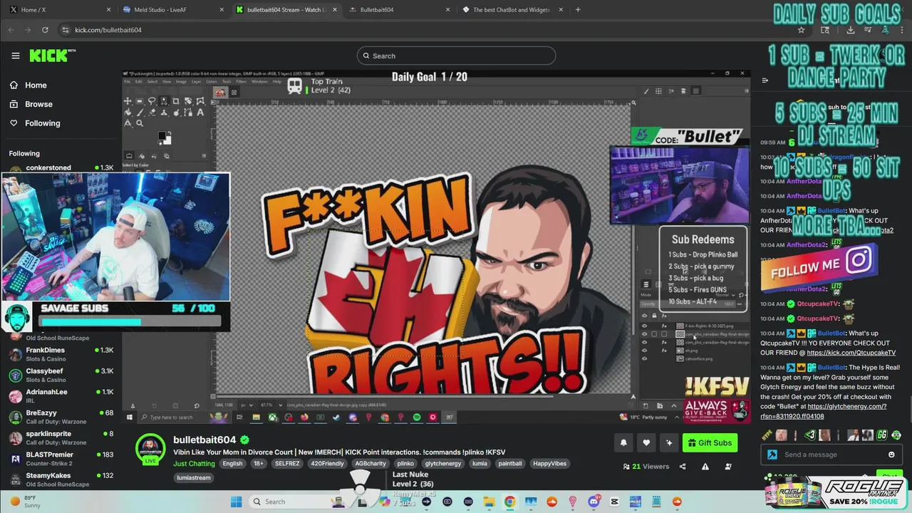This screenshot has height=513, width=912.
Task: Open AdrianahLee channel in Following list
Action: [61, 396]
